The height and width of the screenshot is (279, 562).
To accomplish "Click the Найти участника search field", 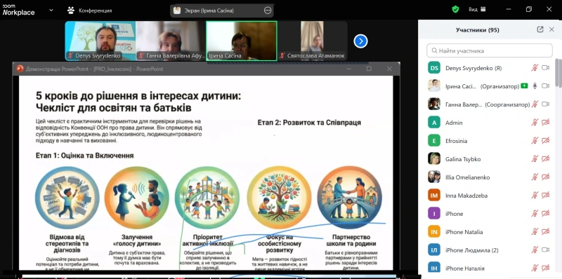I will point(489,50).
